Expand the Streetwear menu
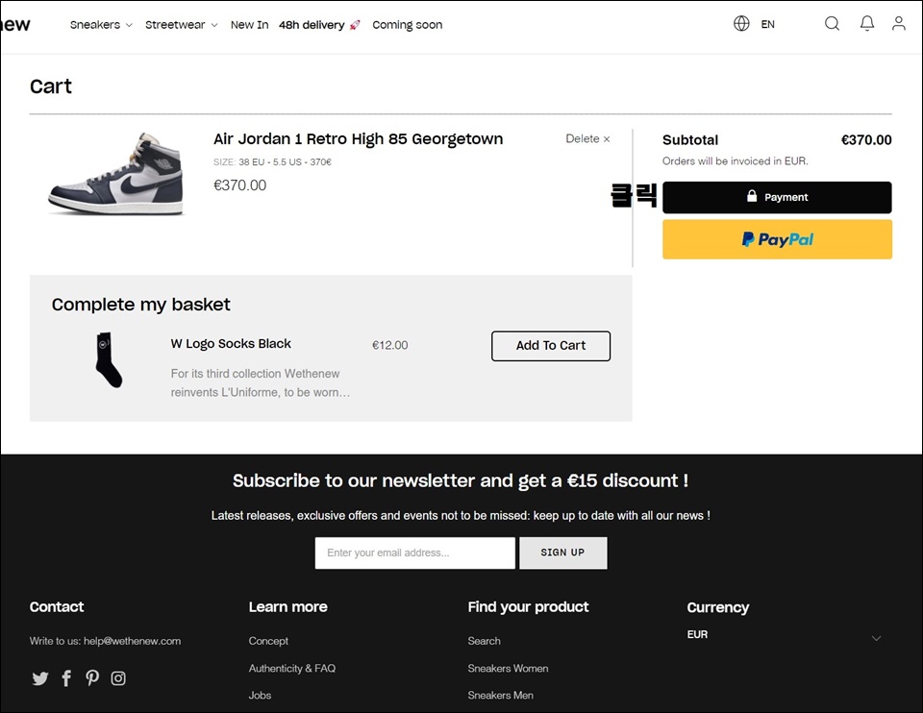This screenshot has width=923, height=713. (182, 25)
